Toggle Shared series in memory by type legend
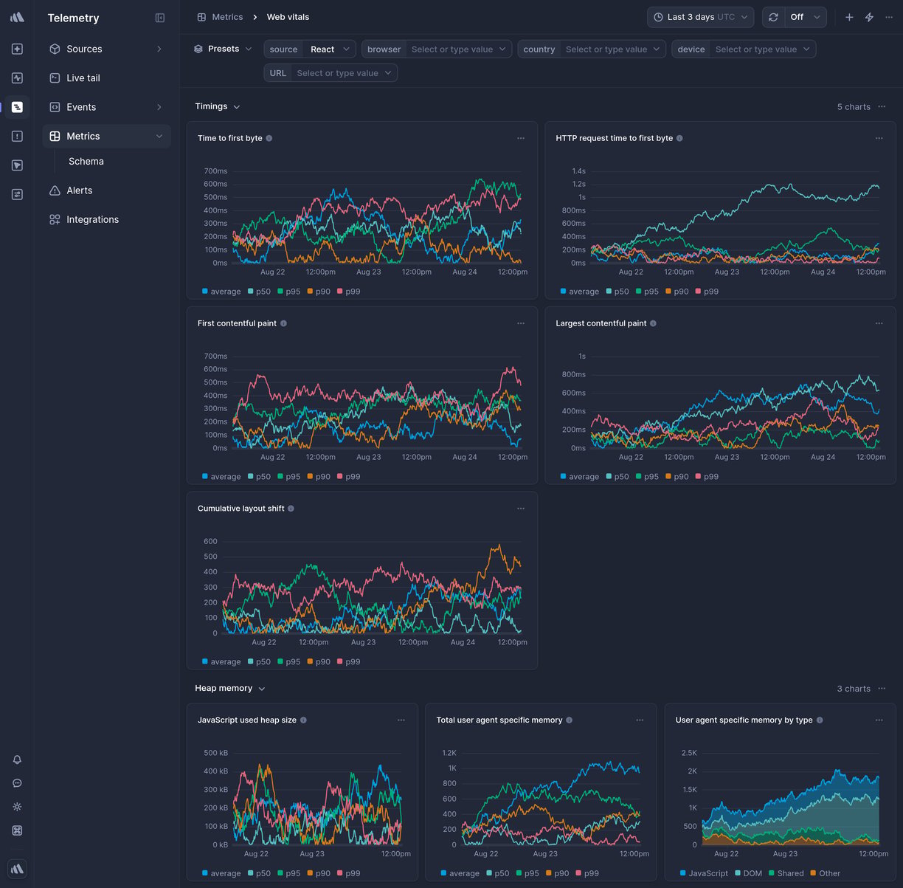Screen dimensions: 903x888 [786, 873]
